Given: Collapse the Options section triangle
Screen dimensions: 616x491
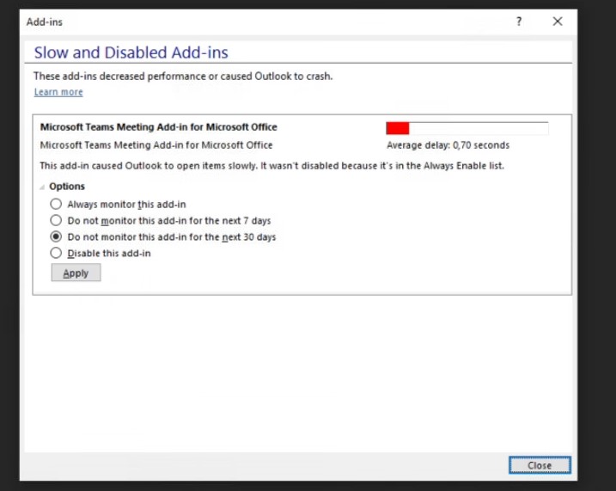Looking at the screenshot, I should coord(42,187).
